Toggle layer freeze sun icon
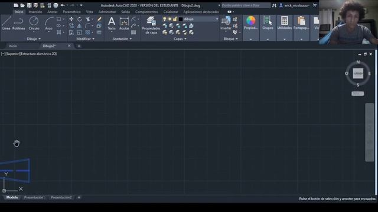Screen dimensions: 378x212 (170, 19)
